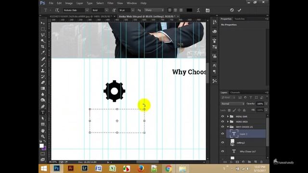Select the Eraser tool
The height and width of the screenshot is (173, 308).
click(43, 82)
